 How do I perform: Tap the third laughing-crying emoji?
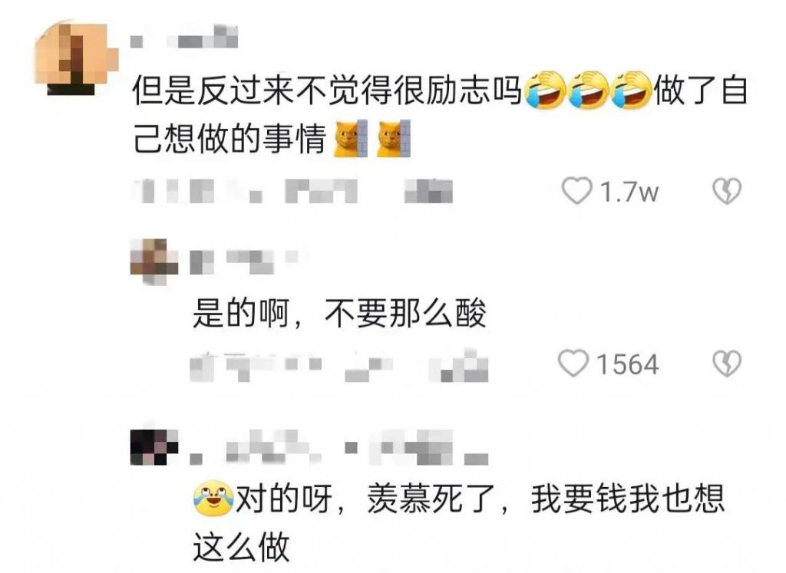(630, 91)
